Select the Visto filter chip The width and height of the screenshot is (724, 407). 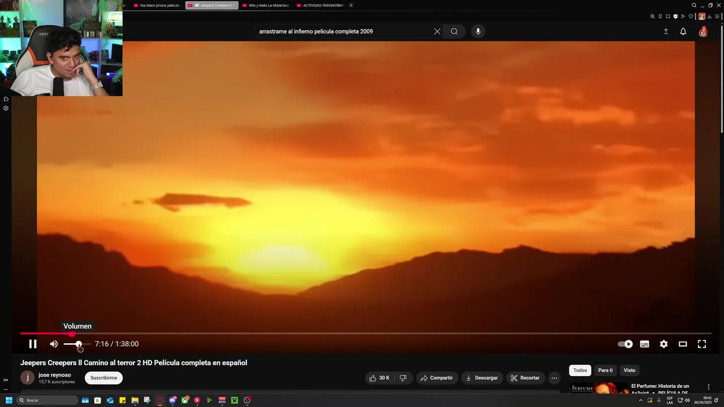click(630, 370)
